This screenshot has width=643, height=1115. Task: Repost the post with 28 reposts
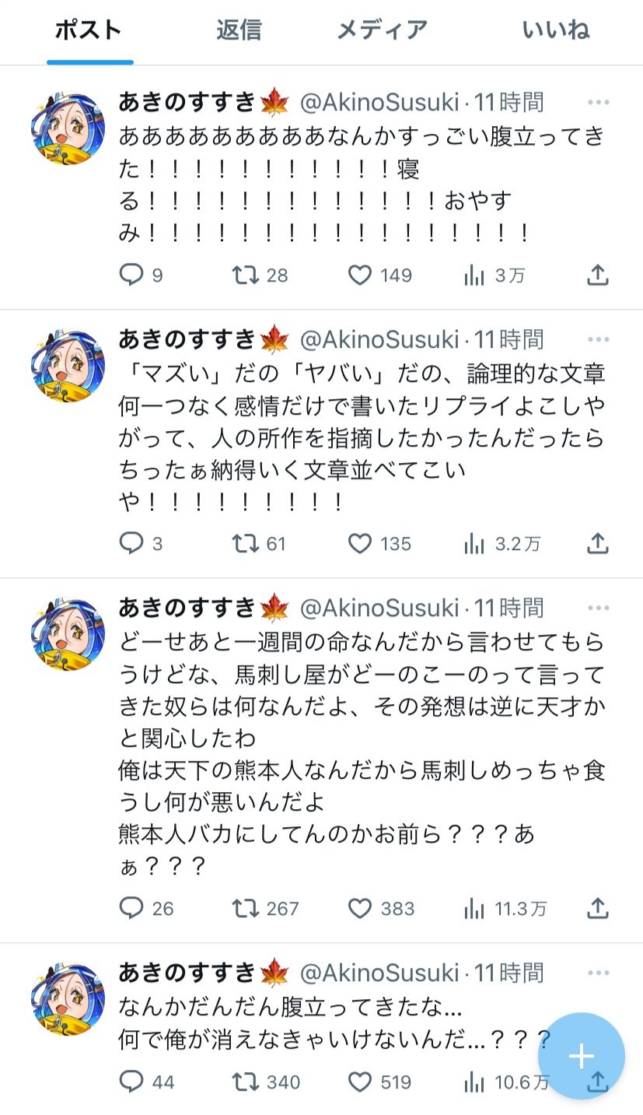click(246, 275)
